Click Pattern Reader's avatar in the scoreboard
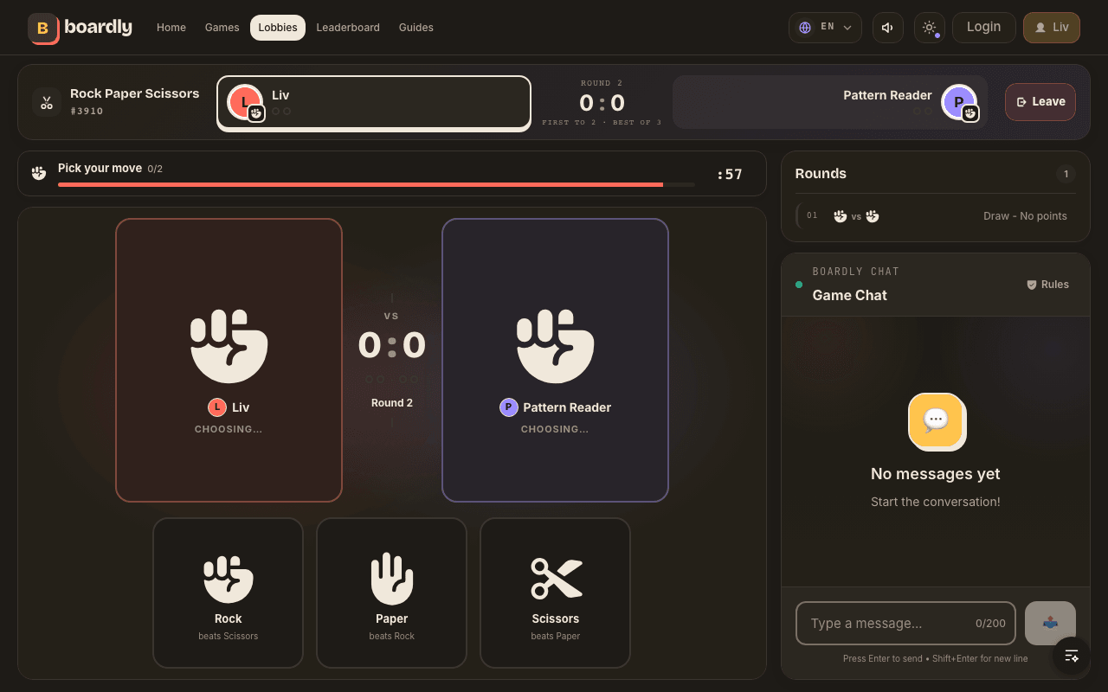 [959, 102]
